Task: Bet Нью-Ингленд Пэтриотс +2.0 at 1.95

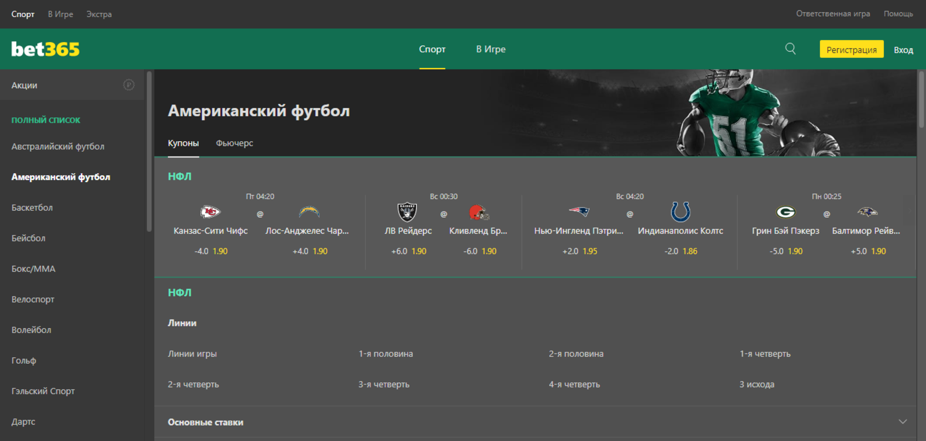Action: (x=580, y=251)
